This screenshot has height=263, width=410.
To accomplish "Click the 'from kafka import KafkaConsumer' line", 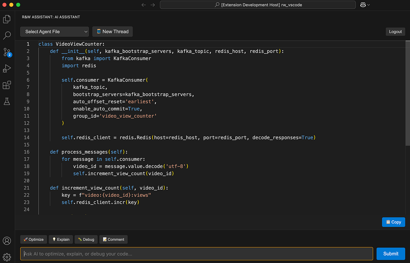I will click(x=106, y=58).
